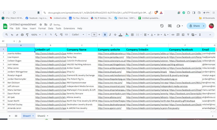Select the Paint format tool
The width and height of the screenshot is (217, 130).
pyautogui.click(x=27, y=35)
